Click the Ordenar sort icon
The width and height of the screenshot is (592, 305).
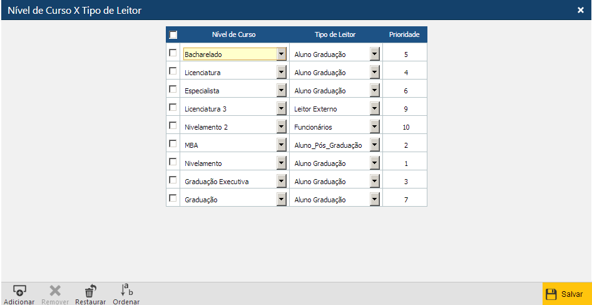pos(126,290)
